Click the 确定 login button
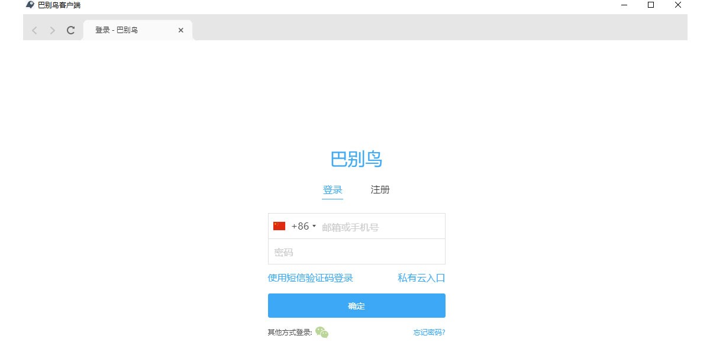This screenshot has width=710, height=355. [x=357, y=306]
